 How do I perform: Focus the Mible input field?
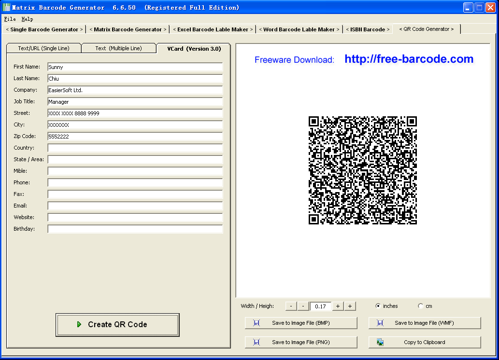135,171
